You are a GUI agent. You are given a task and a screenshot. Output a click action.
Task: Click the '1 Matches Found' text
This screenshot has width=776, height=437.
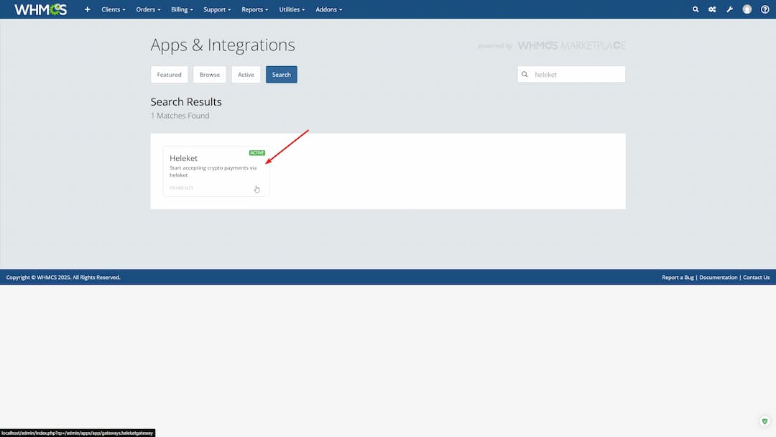pos(180,115)
